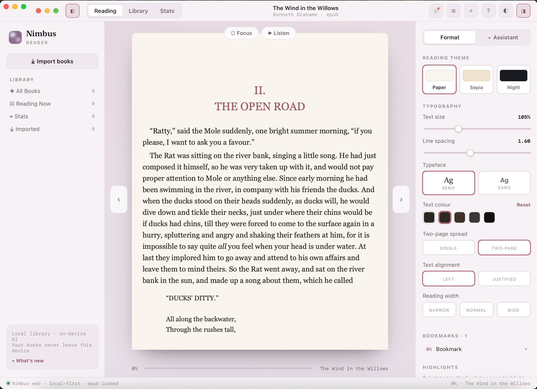Toggle the left sidebar panel icon
Image resolution: width=537 pixels, height=389 pixels.
(72, 11)
